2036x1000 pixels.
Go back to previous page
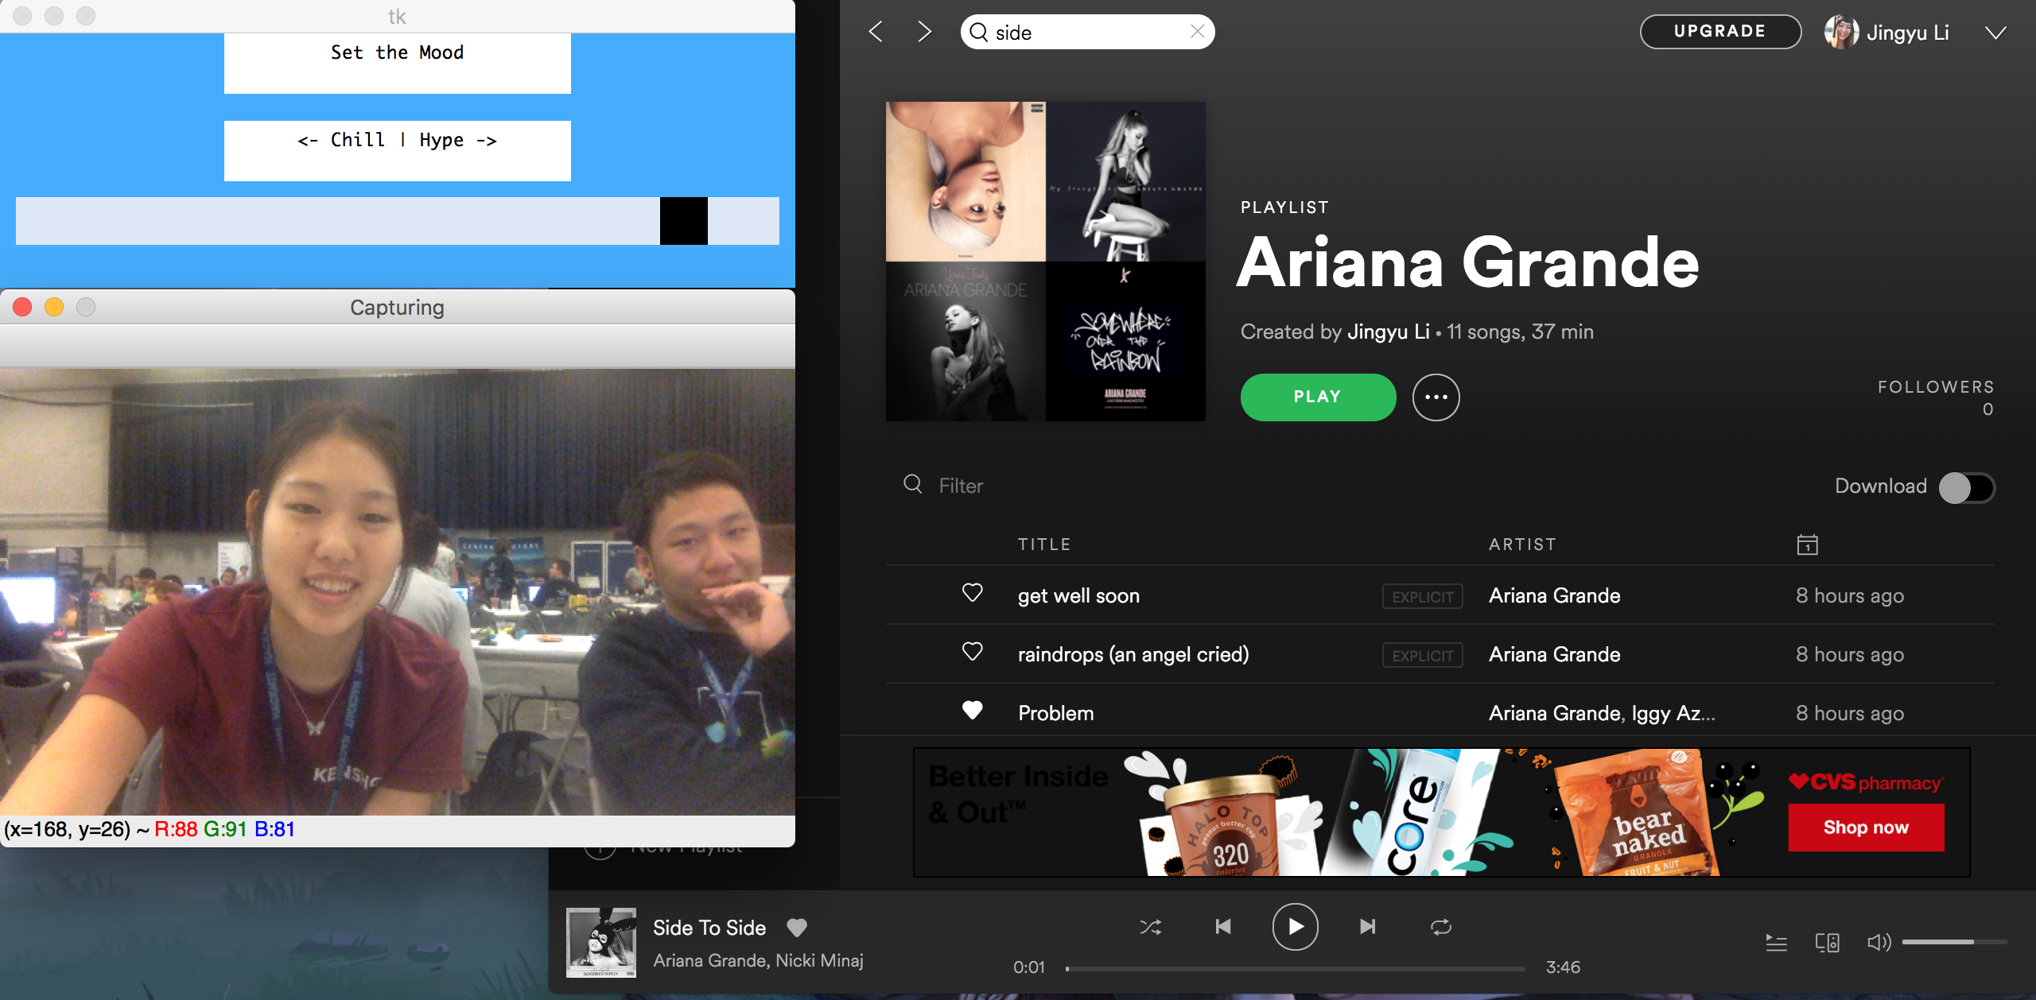876,32
